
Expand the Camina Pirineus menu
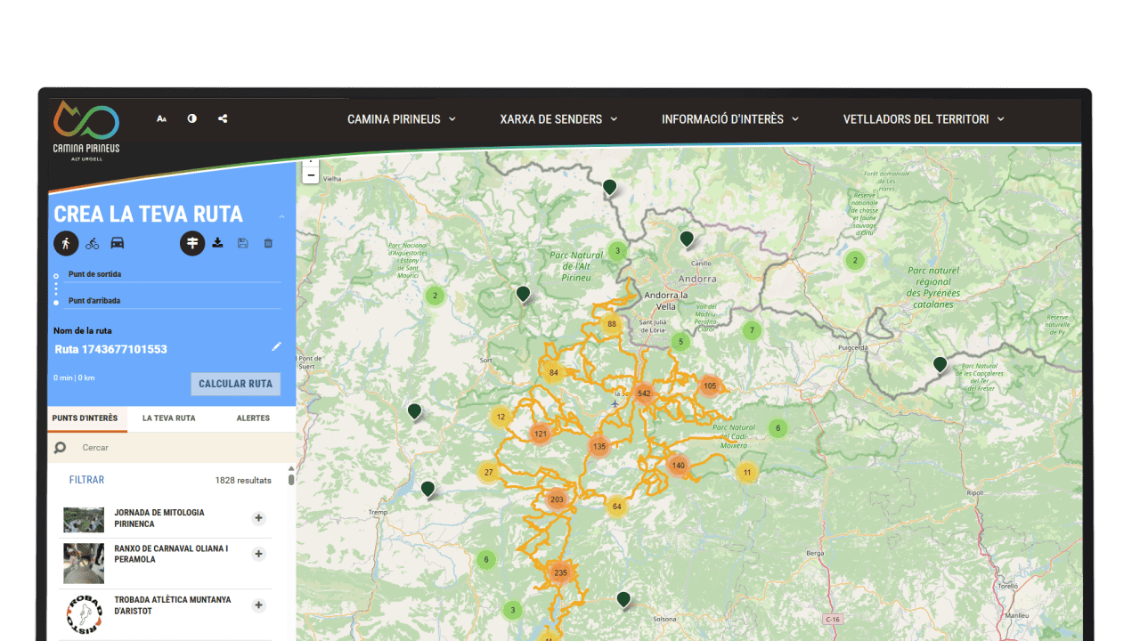pyautogui.click(x=402, y=119)
